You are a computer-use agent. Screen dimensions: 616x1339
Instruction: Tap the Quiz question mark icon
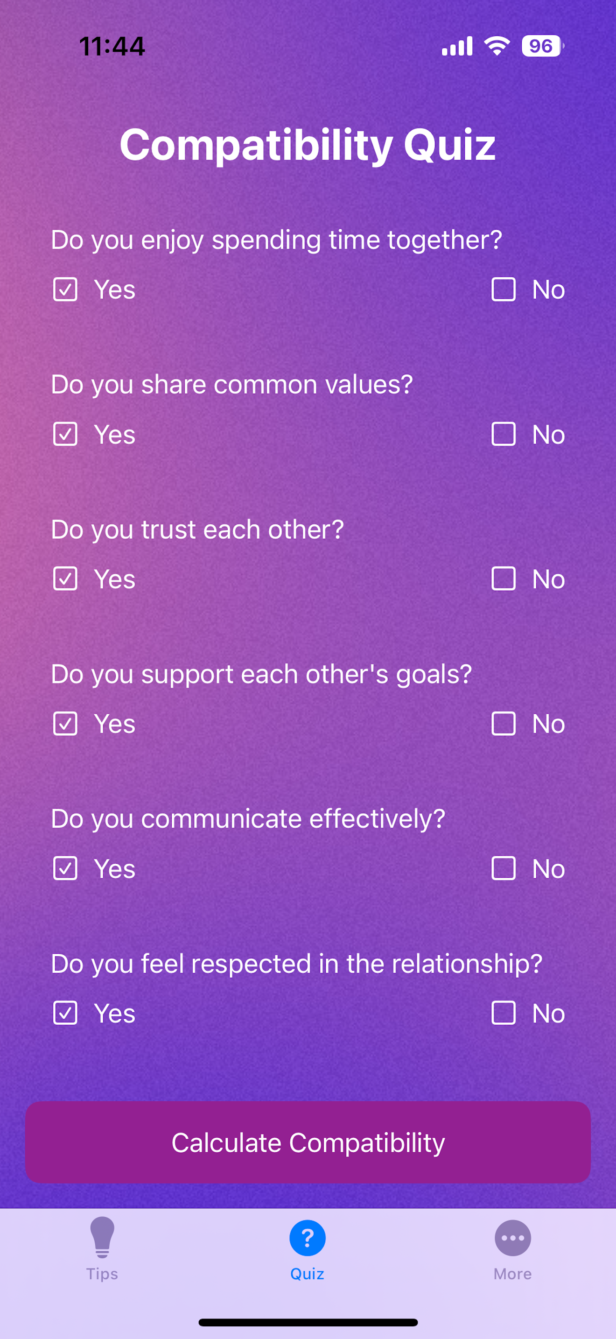click(308, 1238)
